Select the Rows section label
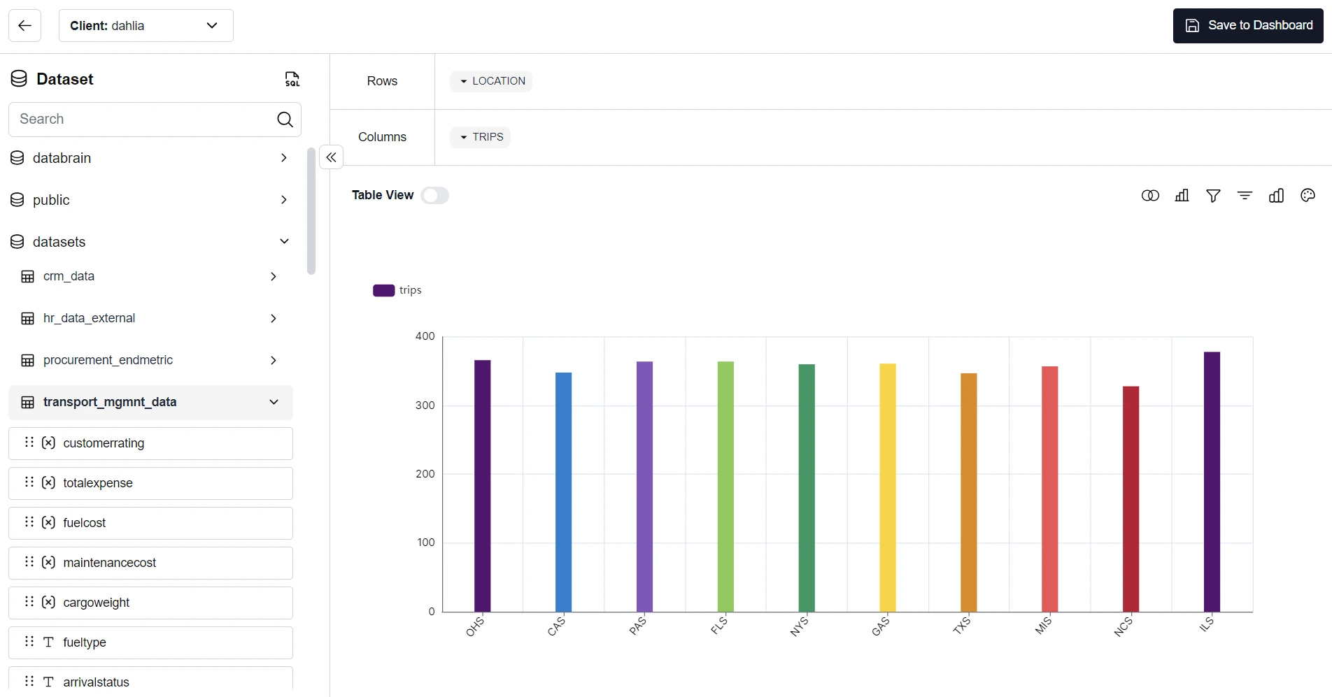The height and width of the screenshot is (697, 1332). click(382, 80)
